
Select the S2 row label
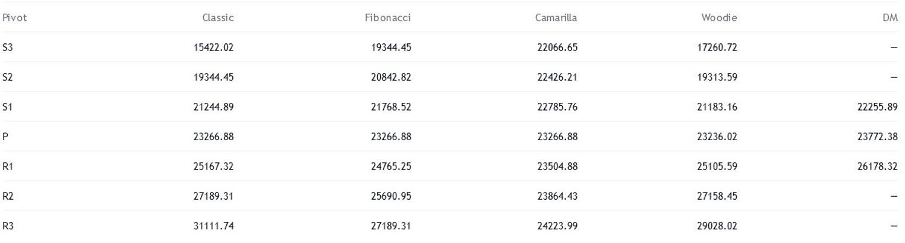(x=7, y=77)
